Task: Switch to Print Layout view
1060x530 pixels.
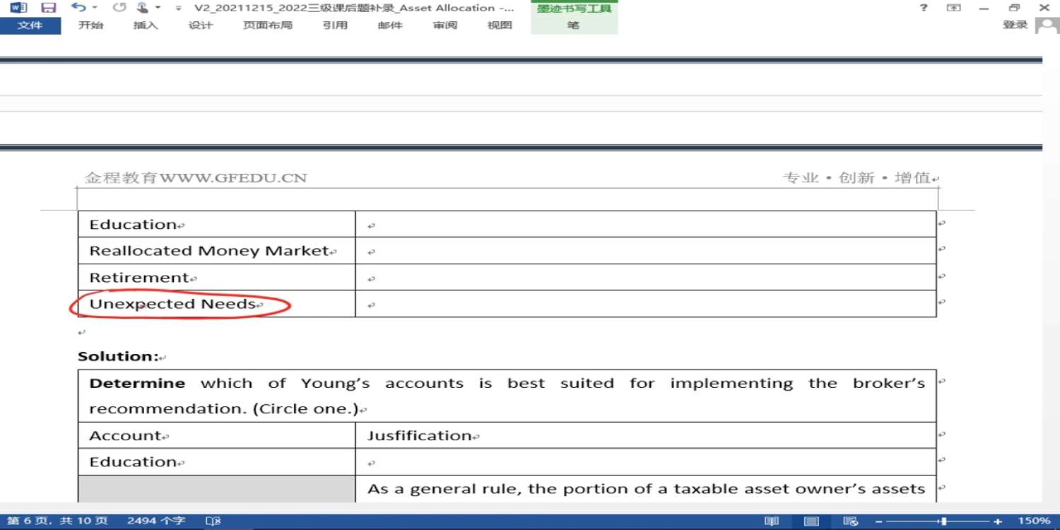Action: point(811,522)
